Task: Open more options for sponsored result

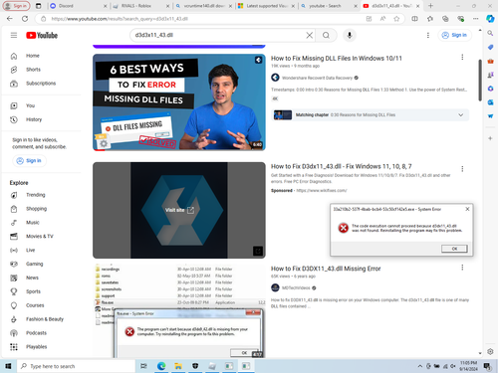Action: point(462,169)
